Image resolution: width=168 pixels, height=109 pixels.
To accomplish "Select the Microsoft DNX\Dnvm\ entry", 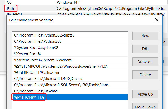I will point(70,79).
